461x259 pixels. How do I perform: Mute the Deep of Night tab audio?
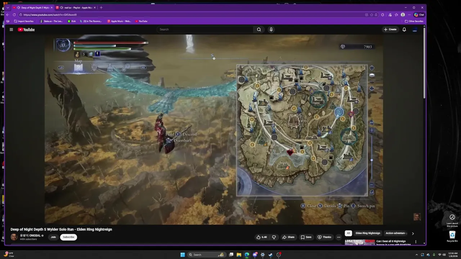pyautogui.click(x=18, y=8)
